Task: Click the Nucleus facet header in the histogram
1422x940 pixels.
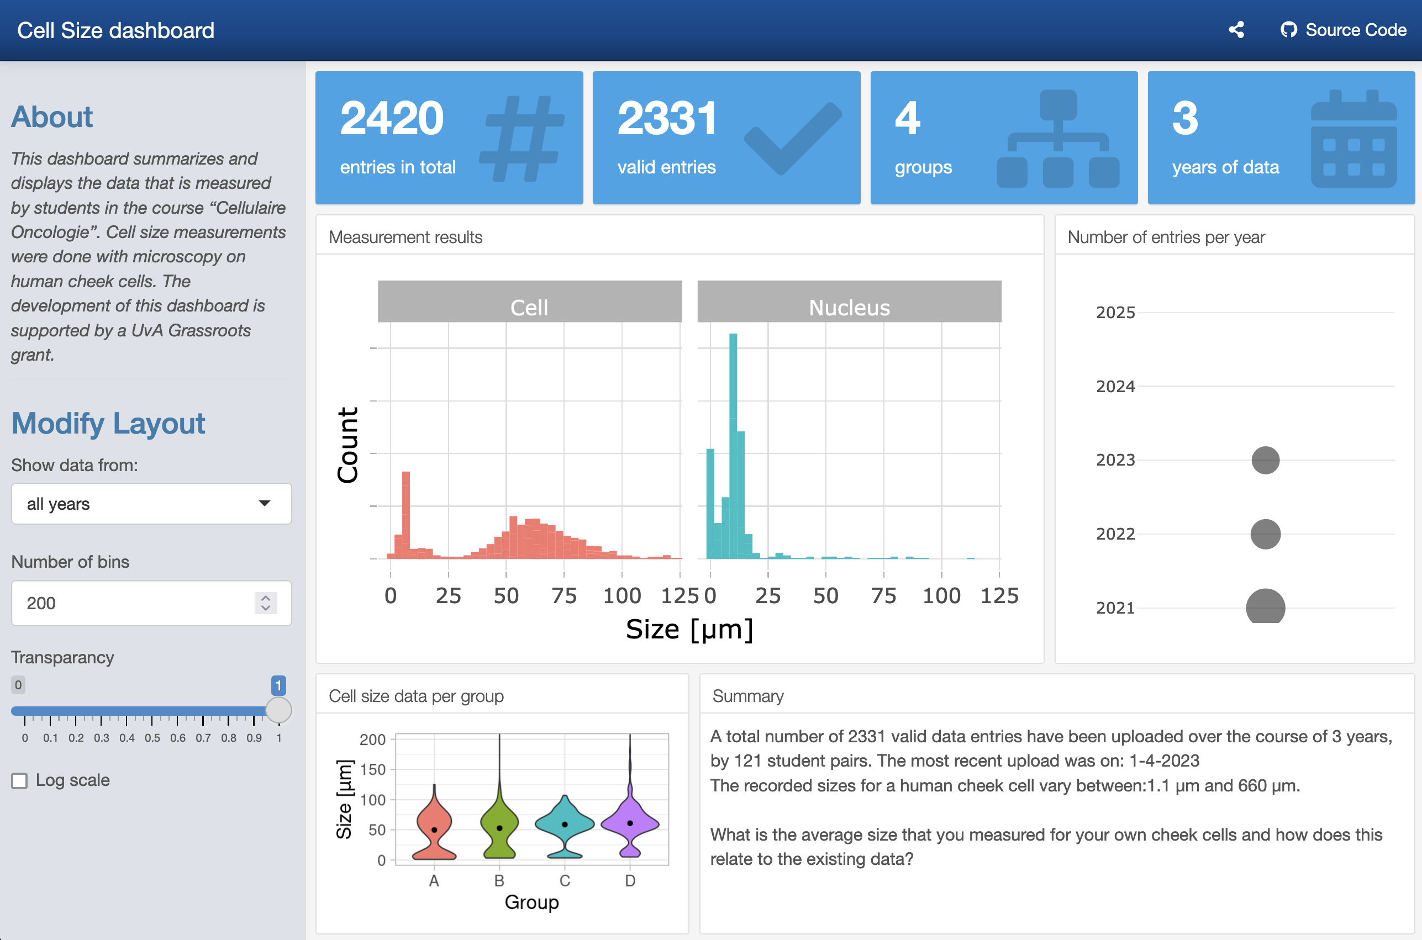Action: (x=849, y=302)
